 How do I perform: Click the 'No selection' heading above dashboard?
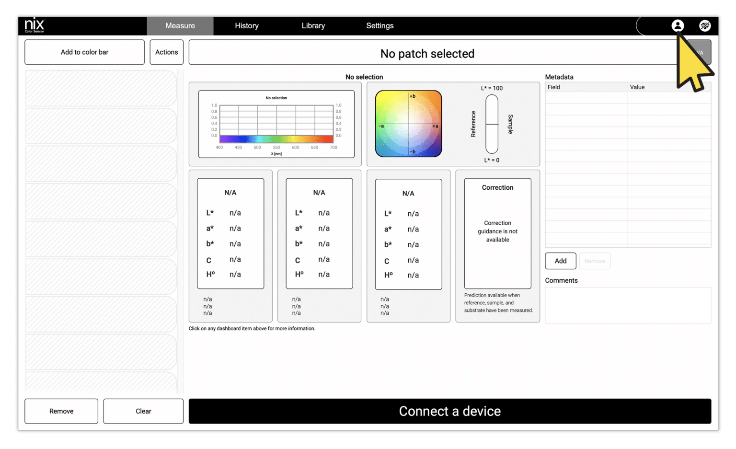(364, 77)
